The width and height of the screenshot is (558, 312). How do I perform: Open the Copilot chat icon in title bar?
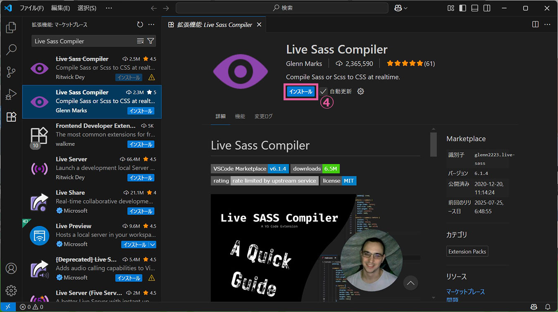tap(398, 8)
